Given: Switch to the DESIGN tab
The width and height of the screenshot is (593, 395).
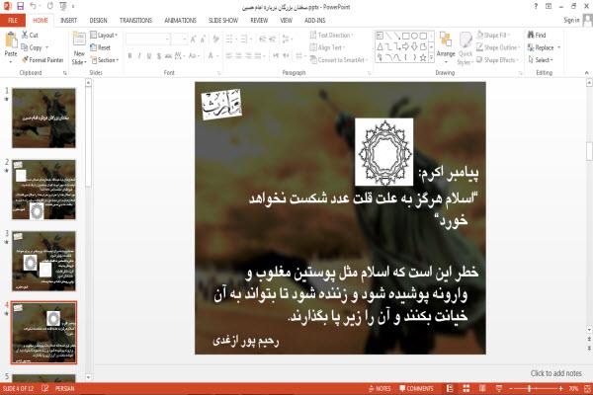Looking at the screenshot, I should pyautogui.click(x=98, y=21).
